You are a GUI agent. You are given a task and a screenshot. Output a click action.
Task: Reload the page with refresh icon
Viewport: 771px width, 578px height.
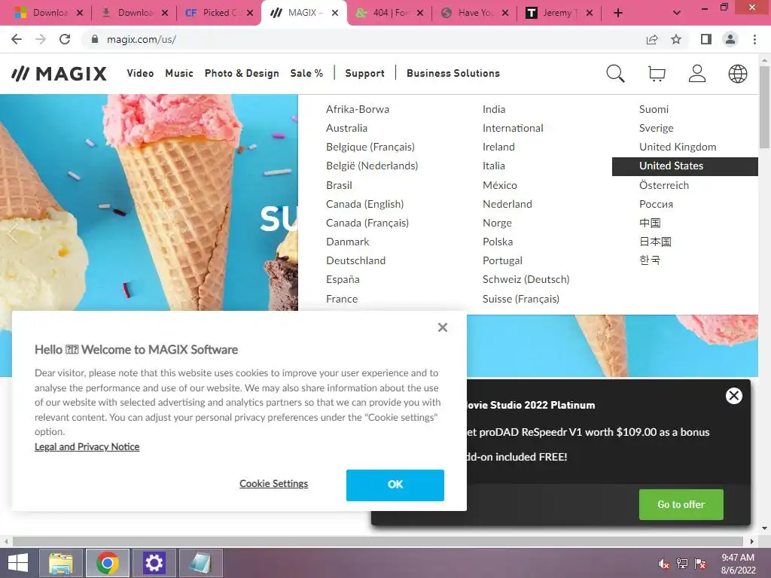pyautogui.click(x=65, y=39)
